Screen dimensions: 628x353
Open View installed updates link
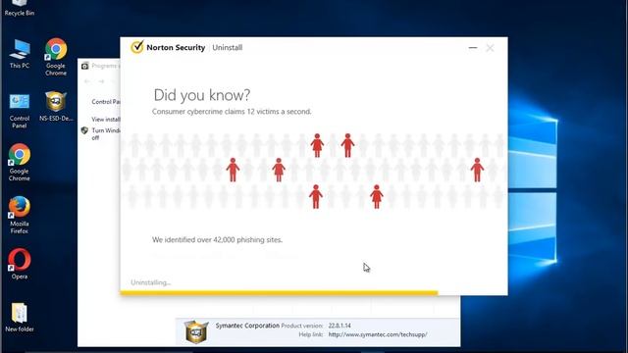coord(106,120)
